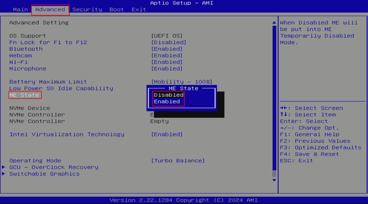Click the scrollbar up arrow
The image size is (368, 204).
(x=274, y=23)
